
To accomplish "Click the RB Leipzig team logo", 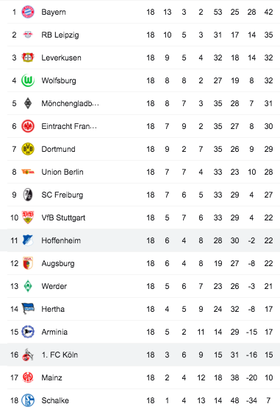I will [x=28, y=35].
